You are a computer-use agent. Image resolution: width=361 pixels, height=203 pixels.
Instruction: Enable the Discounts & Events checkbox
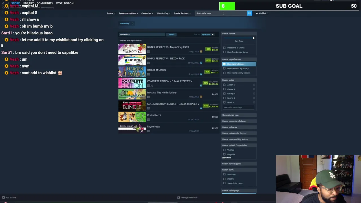224,48
